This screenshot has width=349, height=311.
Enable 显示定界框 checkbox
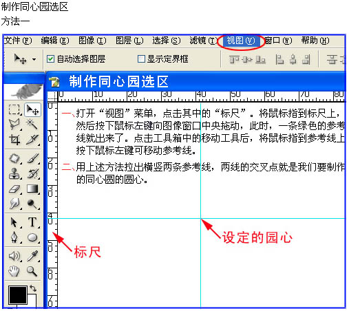[x=141, y=59]
